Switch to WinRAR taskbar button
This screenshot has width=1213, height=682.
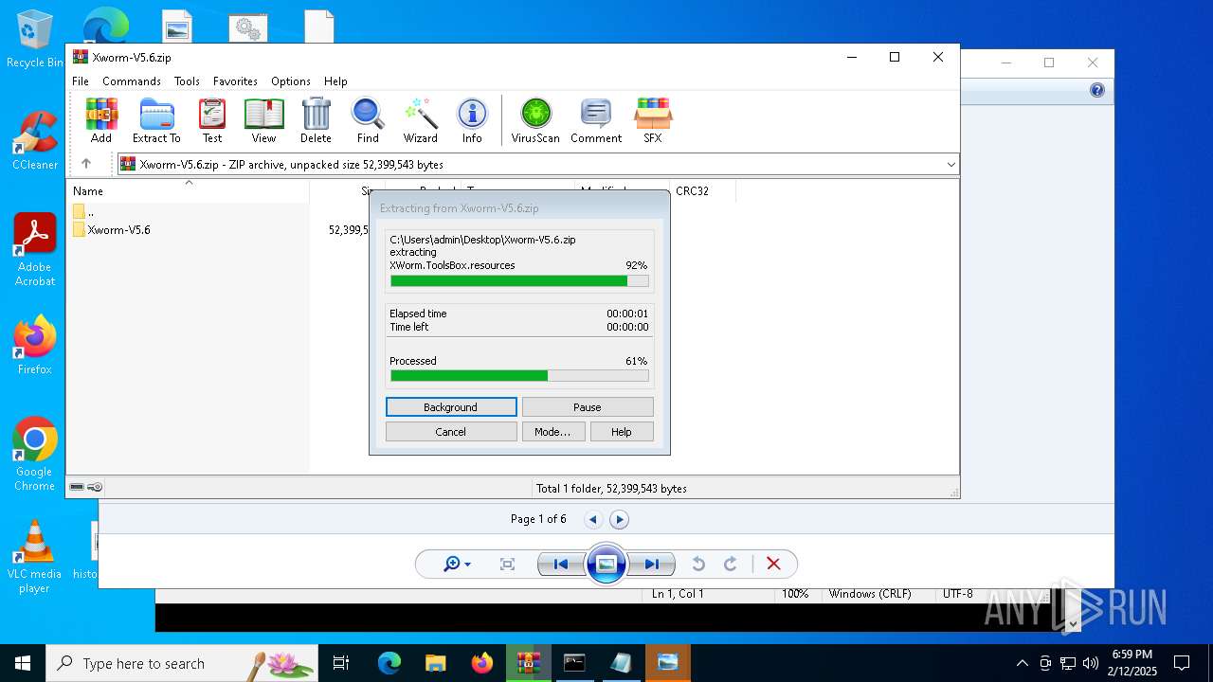(528, 663)
